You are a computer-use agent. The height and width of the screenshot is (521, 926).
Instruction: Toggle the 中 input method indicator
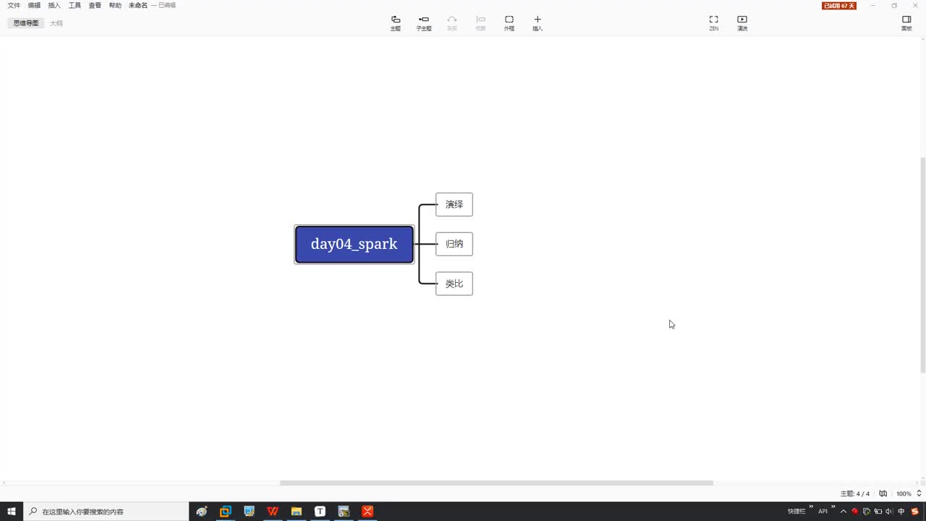coord(901,512)
